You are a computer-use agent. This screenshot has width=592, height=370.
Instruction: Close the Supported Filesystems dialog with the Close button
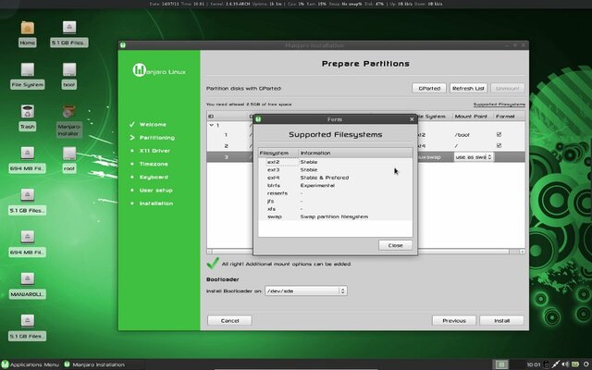395,245
